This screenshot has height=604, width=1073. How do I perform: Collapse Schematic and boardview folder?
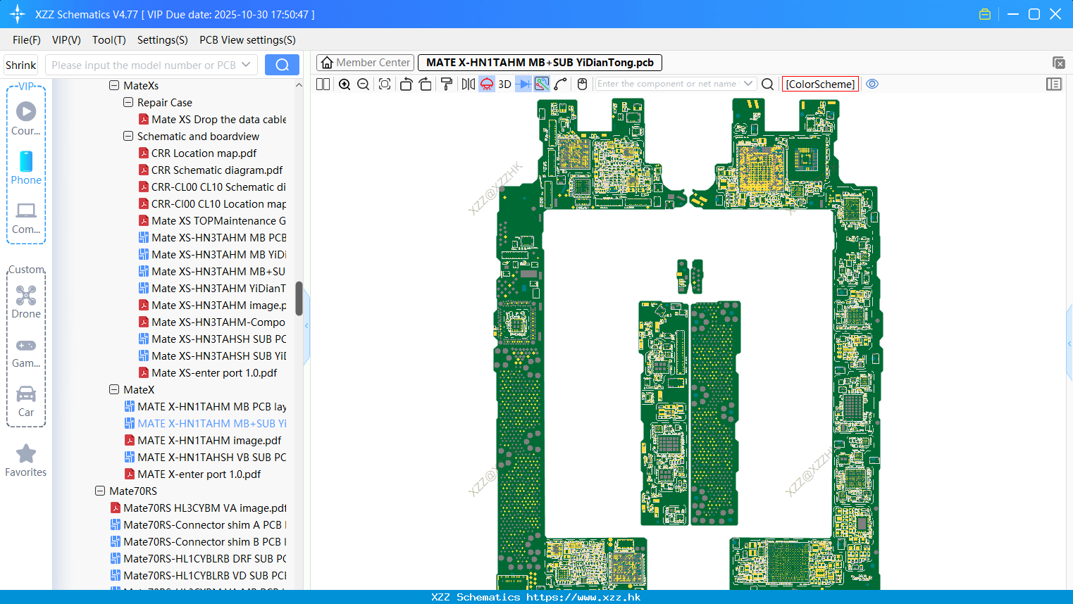click(x=128, y=136)
